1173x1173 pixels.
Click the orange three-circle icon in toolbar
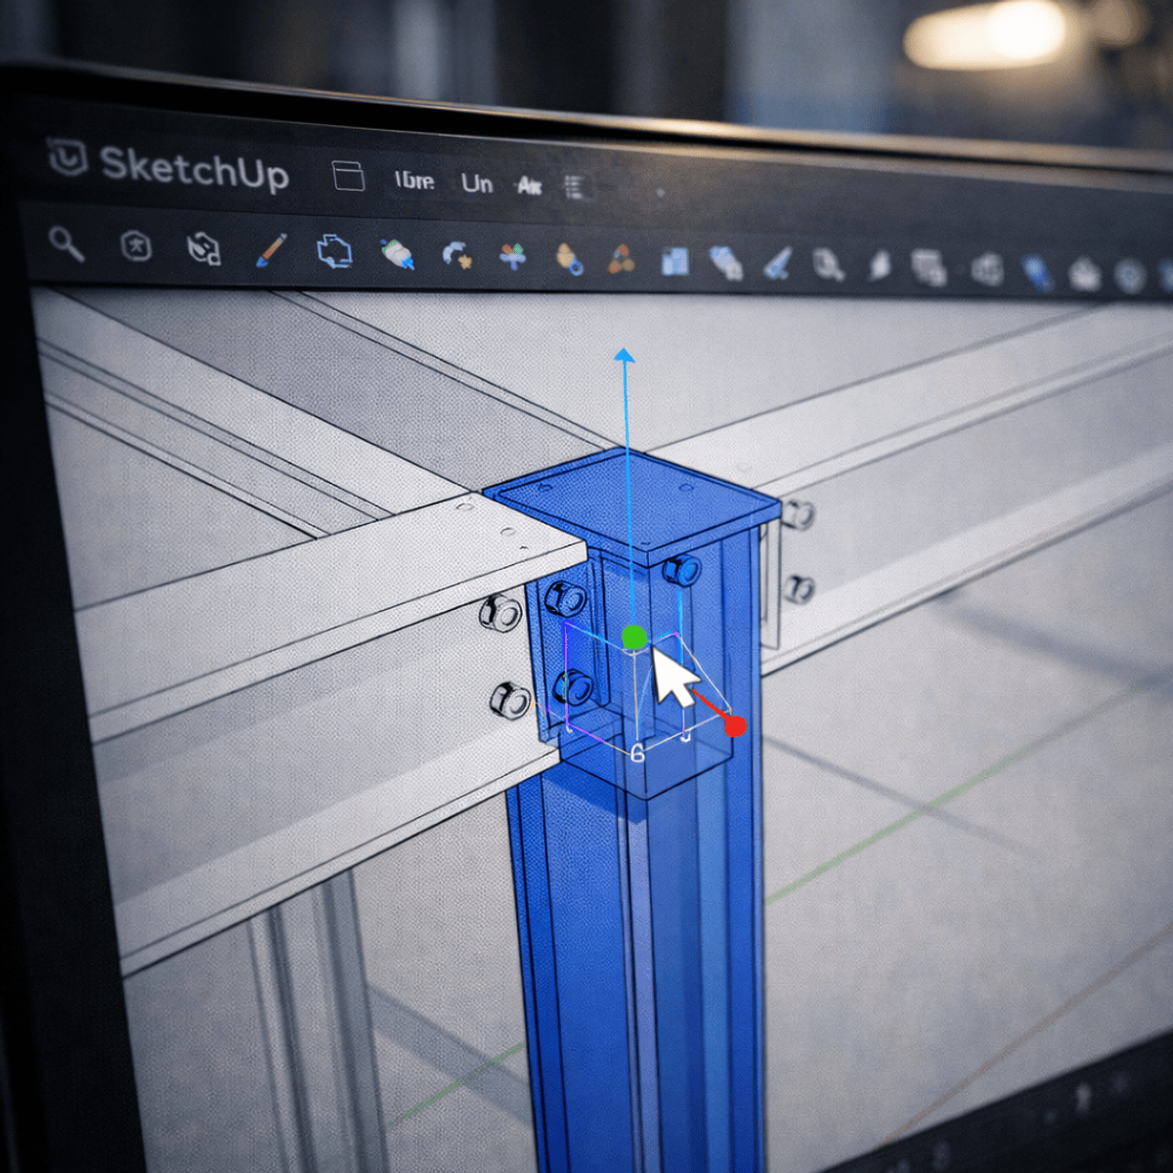(621, 260)
